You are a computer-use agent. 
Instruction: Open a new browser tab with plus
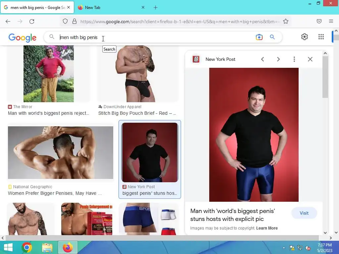pyautogui.click(x=156, y=8)
